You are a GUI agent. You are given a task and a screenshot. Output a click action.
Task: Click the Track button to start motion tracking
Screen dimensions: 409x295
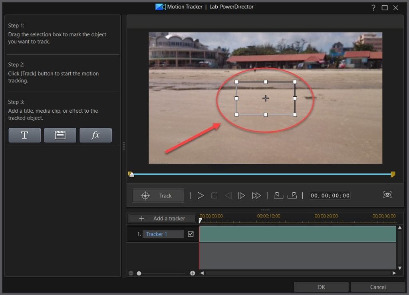point(158,195)
